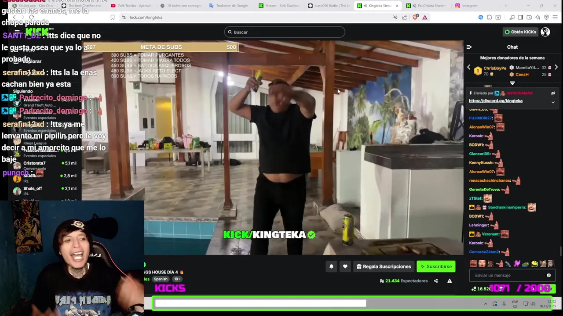
Task: Open the Brave Wallet icon
Action: click(x=529, y=18)
